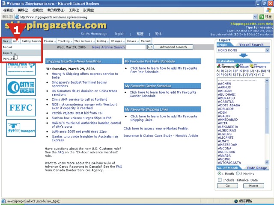Click Tips for viewing link

click(259, 27)
